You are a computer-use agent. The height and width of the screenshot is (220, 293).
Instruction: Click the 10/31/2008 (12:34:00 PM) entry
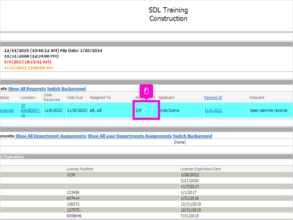tap(31, 56)
